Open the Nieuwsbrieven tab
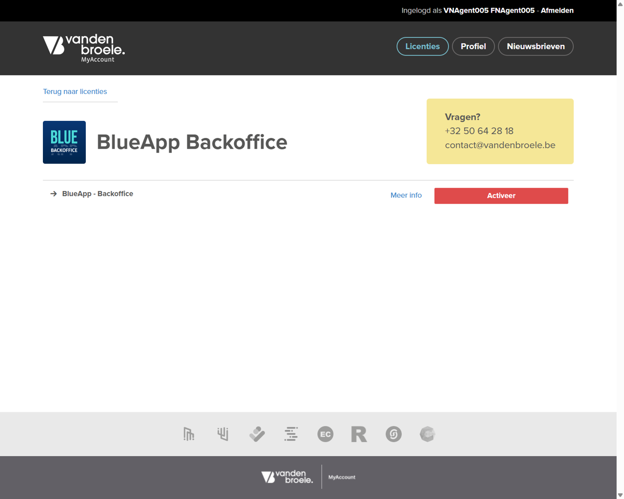The image size is (624, 499). [x=535, y=46]
